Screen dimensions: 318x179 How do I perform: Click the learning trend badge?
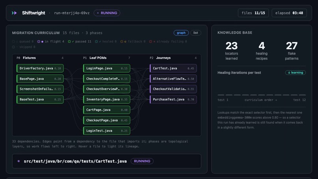296,73
